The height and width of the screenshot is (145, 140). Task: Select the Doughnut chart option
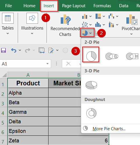click(x=91, y=113)
